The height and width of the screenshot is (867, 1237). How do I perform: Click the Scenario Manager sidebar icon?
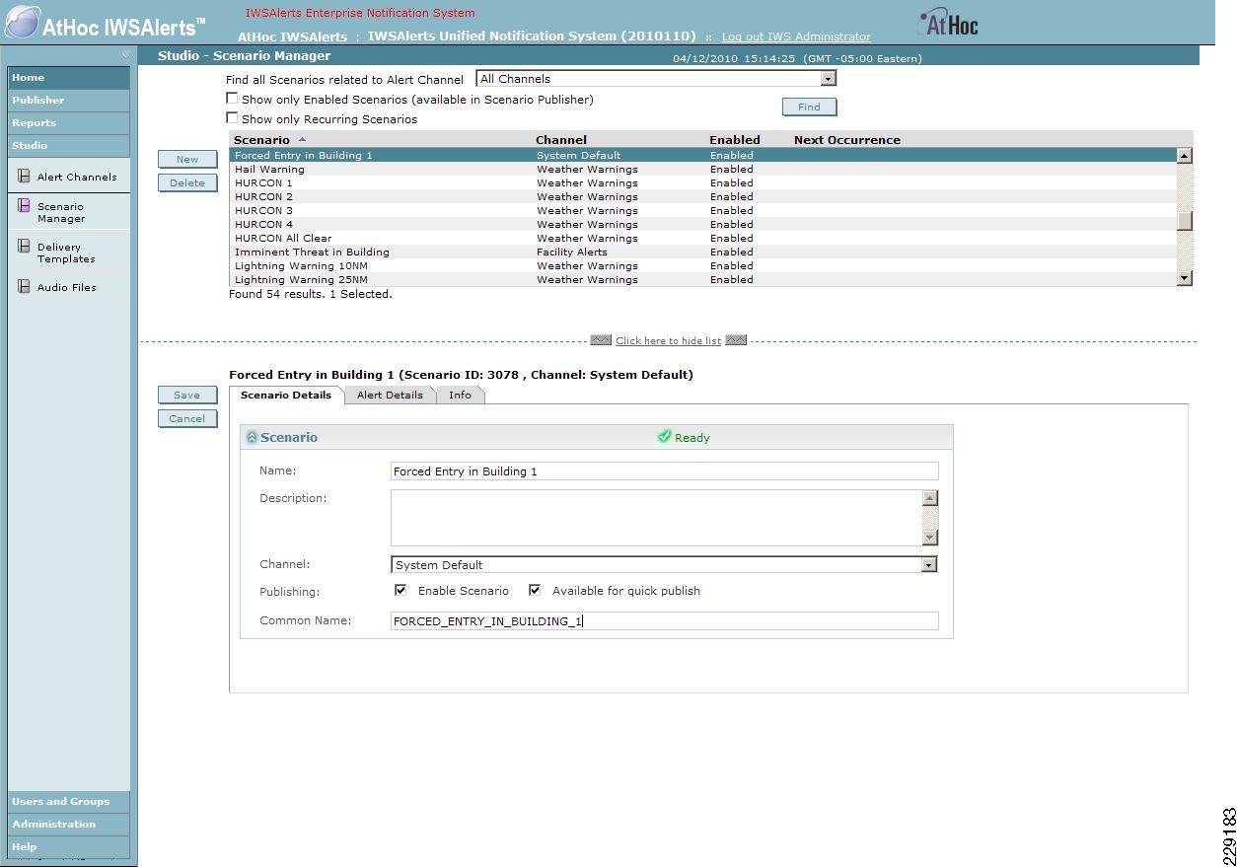coord(25,206)
